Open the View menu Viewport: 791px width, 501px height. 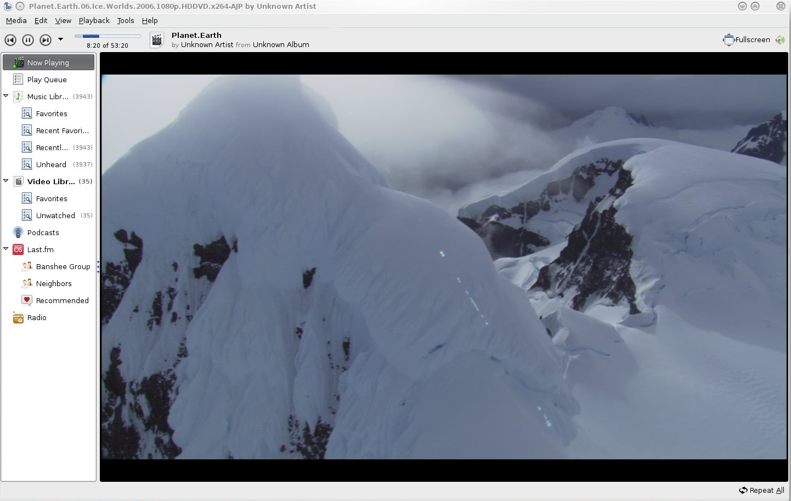[x=63, y=20]
